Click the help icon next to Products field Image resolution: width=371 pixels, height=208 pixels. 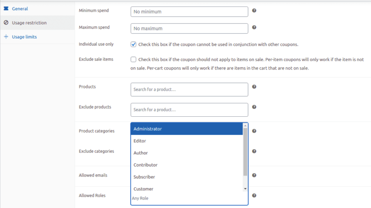(254, 87)
